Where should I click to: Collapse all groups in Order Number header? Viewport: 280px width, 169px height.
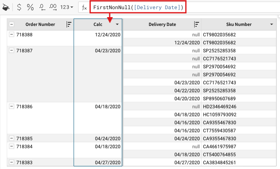point(11,24)
